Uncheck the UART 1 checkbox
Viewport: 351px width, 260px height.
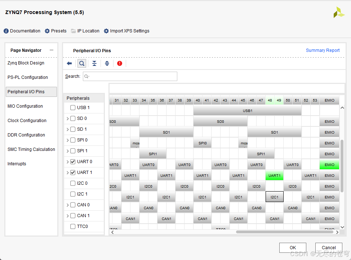click(x=73, y=172)
